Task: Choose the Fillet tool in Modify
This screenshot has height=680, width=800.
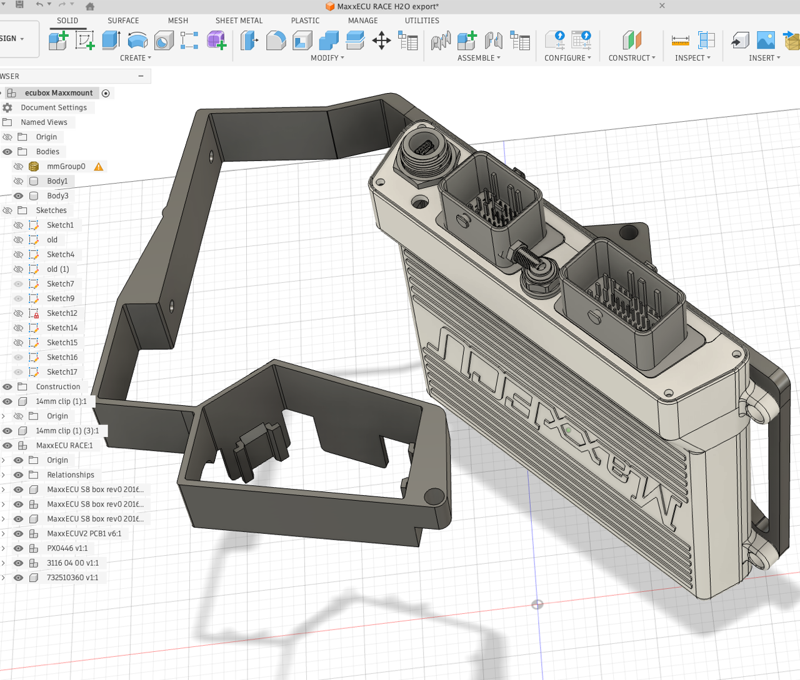Action: click(276, 41)
